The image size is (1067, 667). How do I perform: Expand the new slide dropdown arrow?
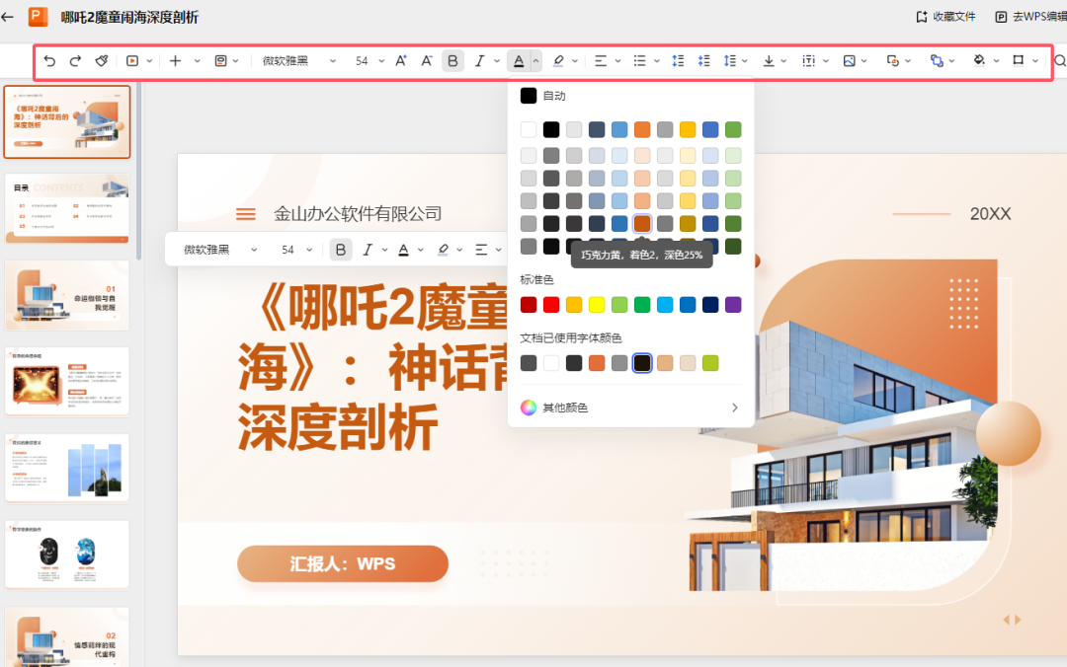[197, 61]
